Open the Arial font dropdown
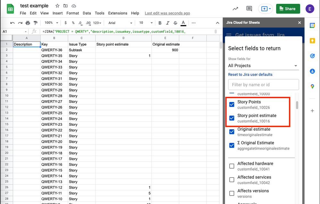Viewport: 320px width, 204px height. click(120, 23)
